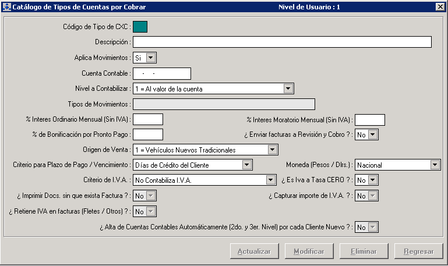This screenshot has width=448, height=266.
Task: Click the Modificar button
Action: tap(309, 251)
